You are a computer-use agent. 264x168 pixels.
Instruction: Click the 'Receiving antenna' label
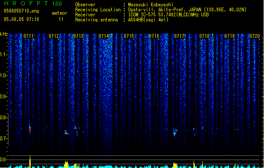(97, 20)
